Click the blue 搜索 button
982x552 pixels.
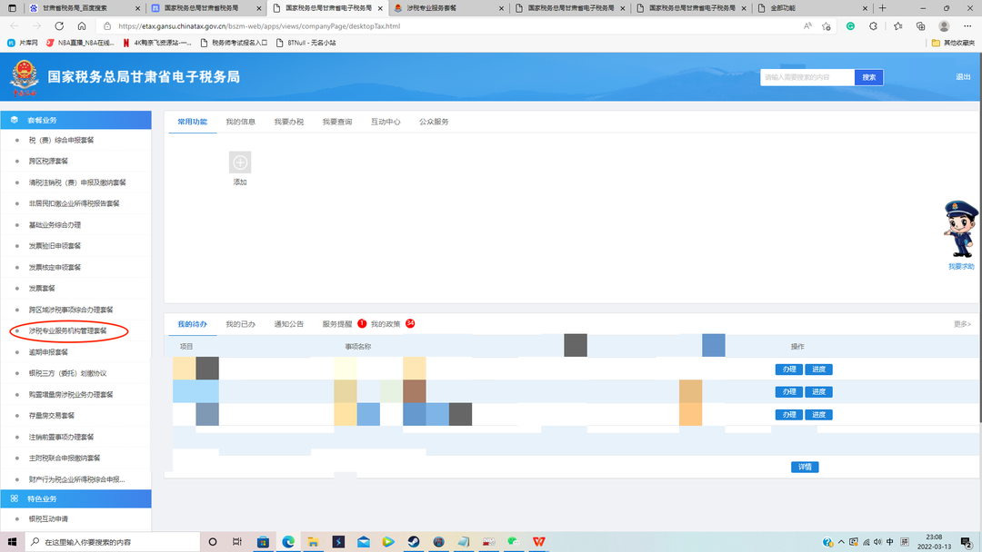868,77
